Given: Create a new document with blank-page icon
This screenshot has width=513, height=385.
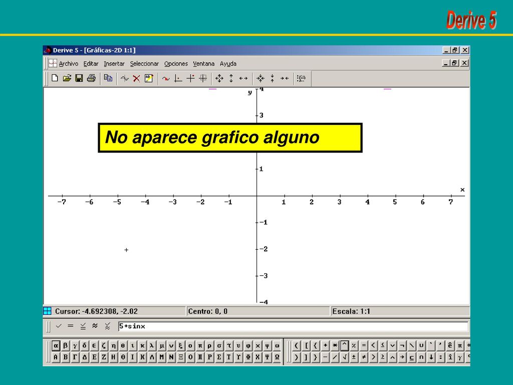Looking at the screenshot, I should pyautogui.click(x=55, y=78).
